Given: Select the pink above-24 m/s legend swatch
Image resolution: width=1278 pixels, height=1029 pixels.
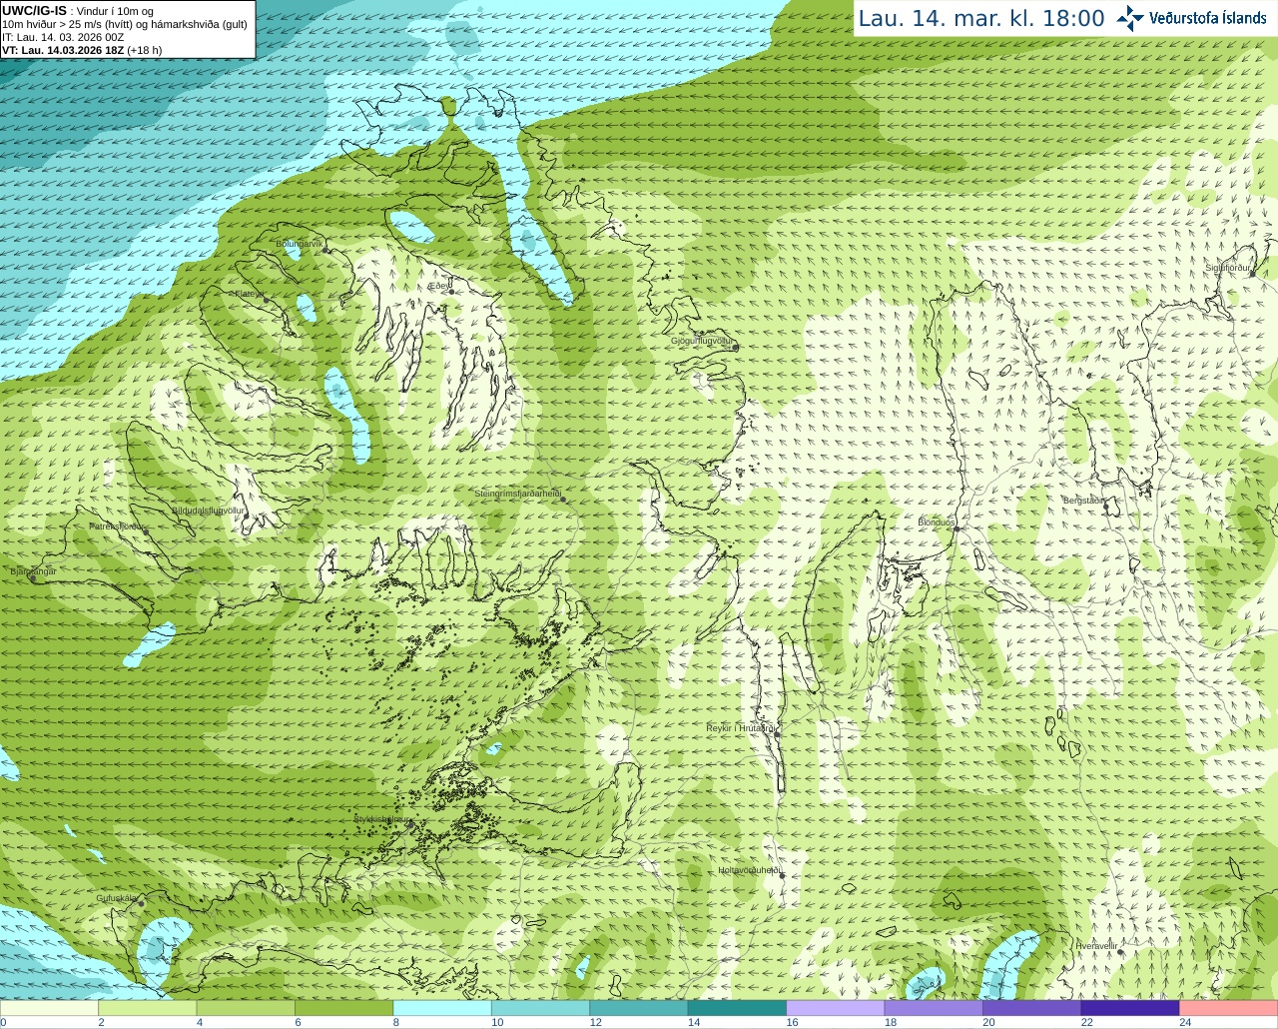Looking at the screenshot, I should (1229, 1008).
